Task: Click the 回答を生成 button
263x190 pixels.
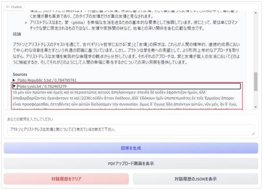Action: (x=131, y=148)
